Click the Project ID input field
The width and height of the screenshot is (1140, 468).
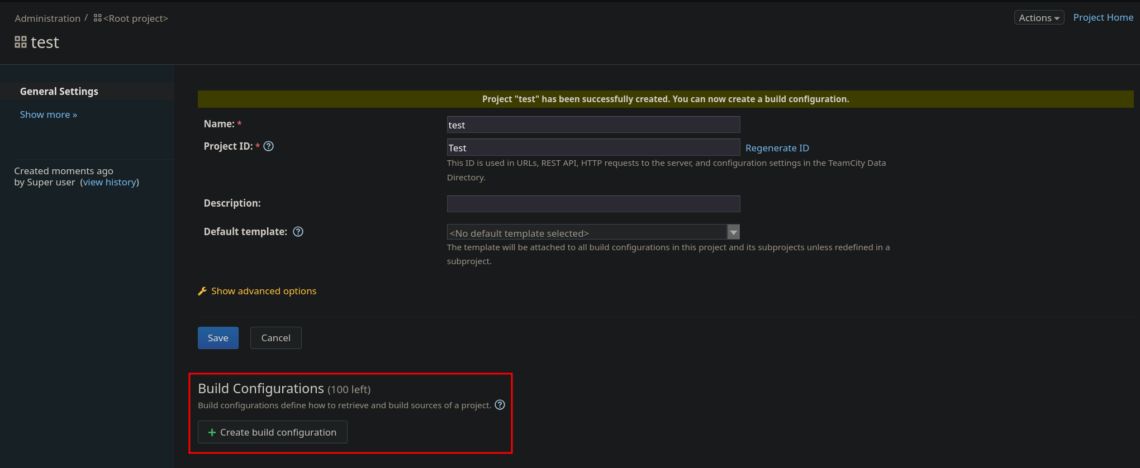pyautogui.click(x=593, y=147)
